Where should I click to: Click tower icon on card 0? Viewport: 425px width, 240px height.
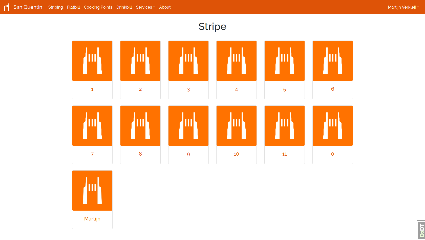point(333,126)
